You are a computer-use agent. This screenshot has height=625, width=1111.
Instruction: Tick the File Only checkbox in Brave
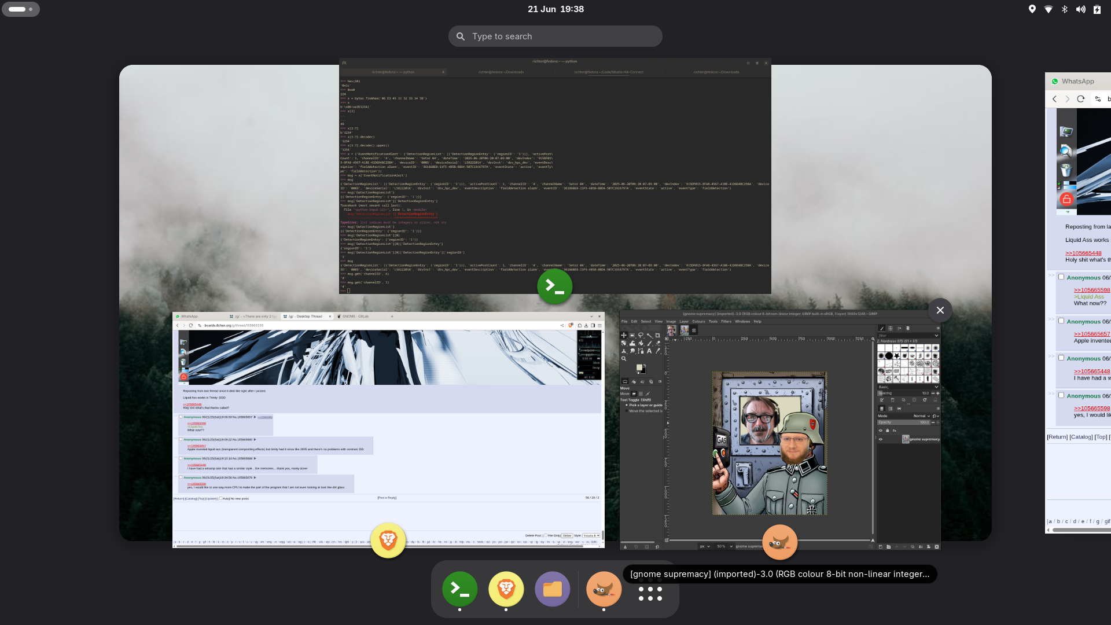tap(546, 535)
